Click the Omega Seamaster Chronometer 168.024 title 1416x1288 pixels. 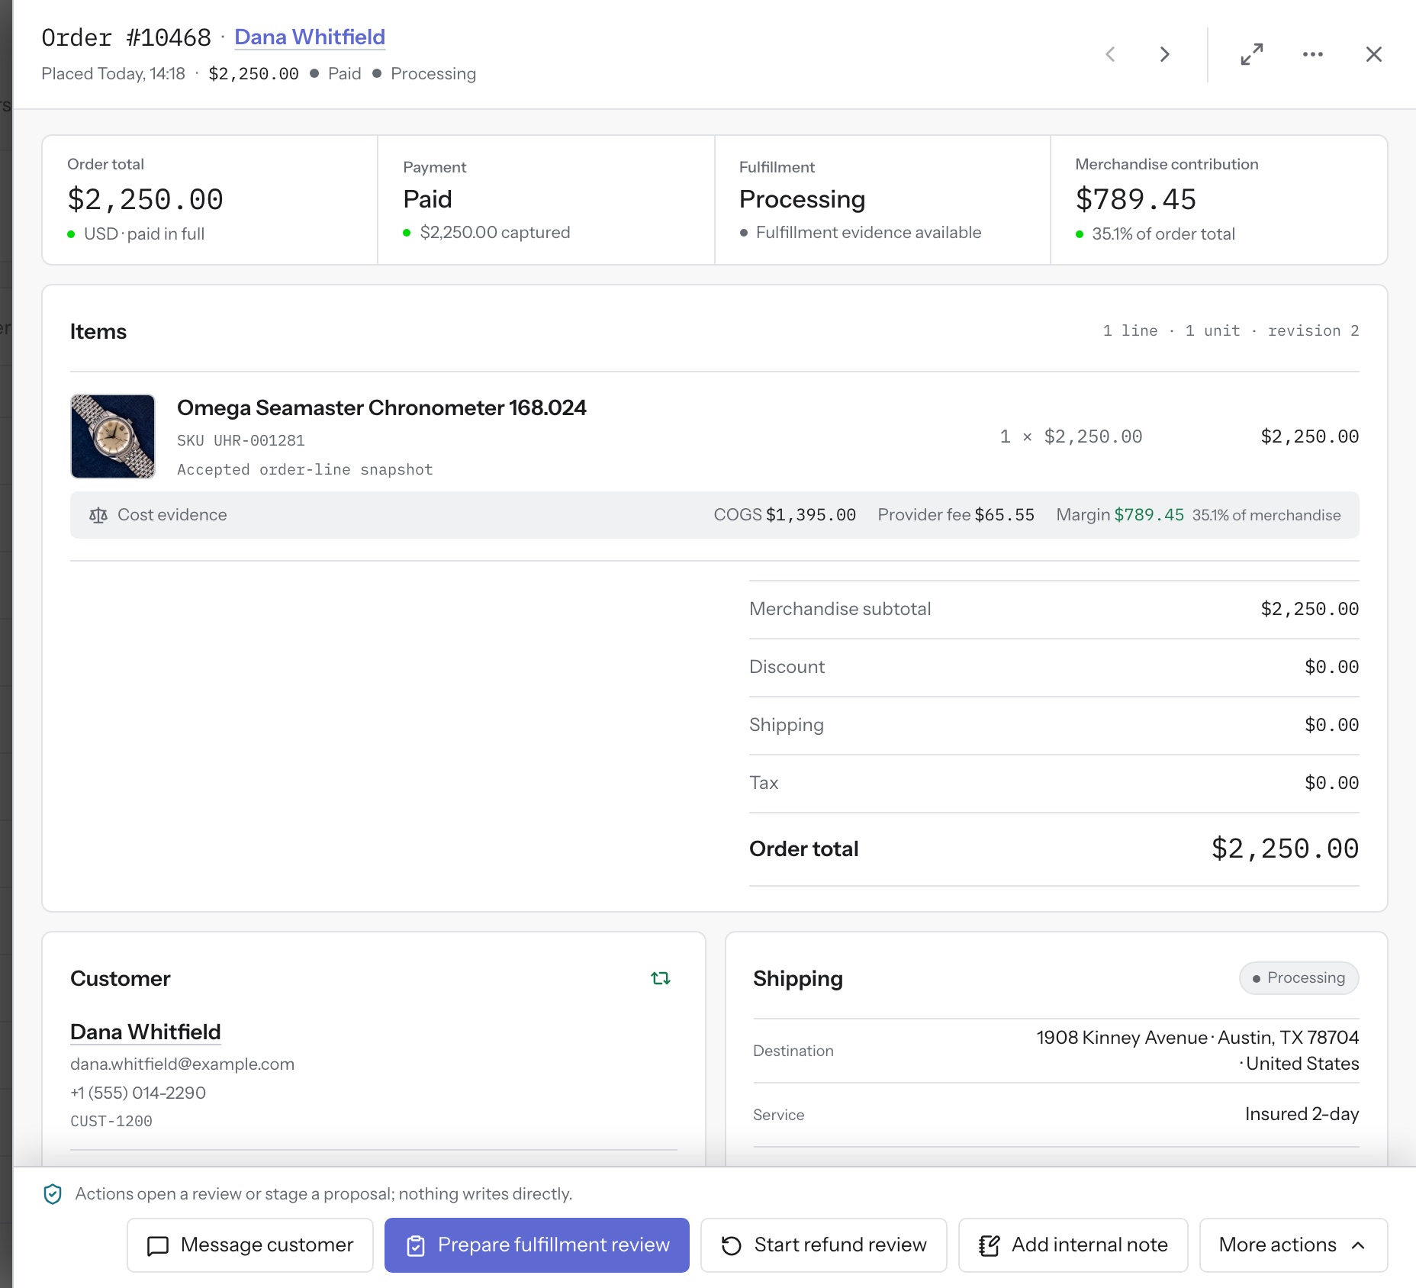(381, 407)
